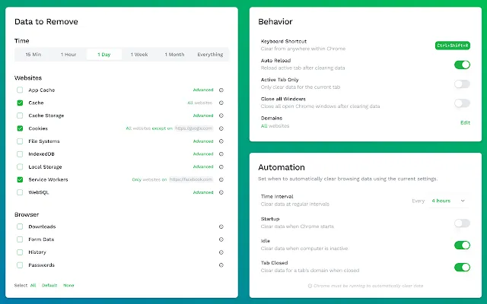Click the info icon for WebSQL row
The image size is (487, 304).
221,192
